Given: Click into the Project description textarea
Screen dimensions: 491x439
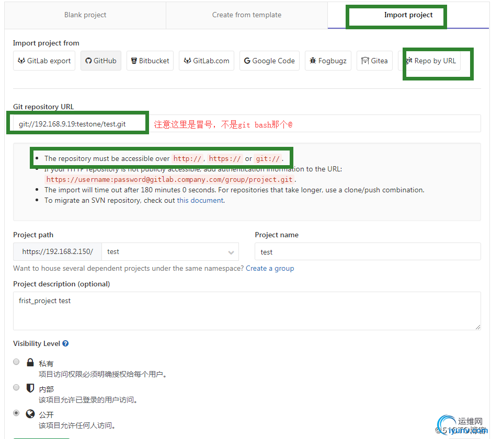Looking at the screenshot, I should click(247, 311).
